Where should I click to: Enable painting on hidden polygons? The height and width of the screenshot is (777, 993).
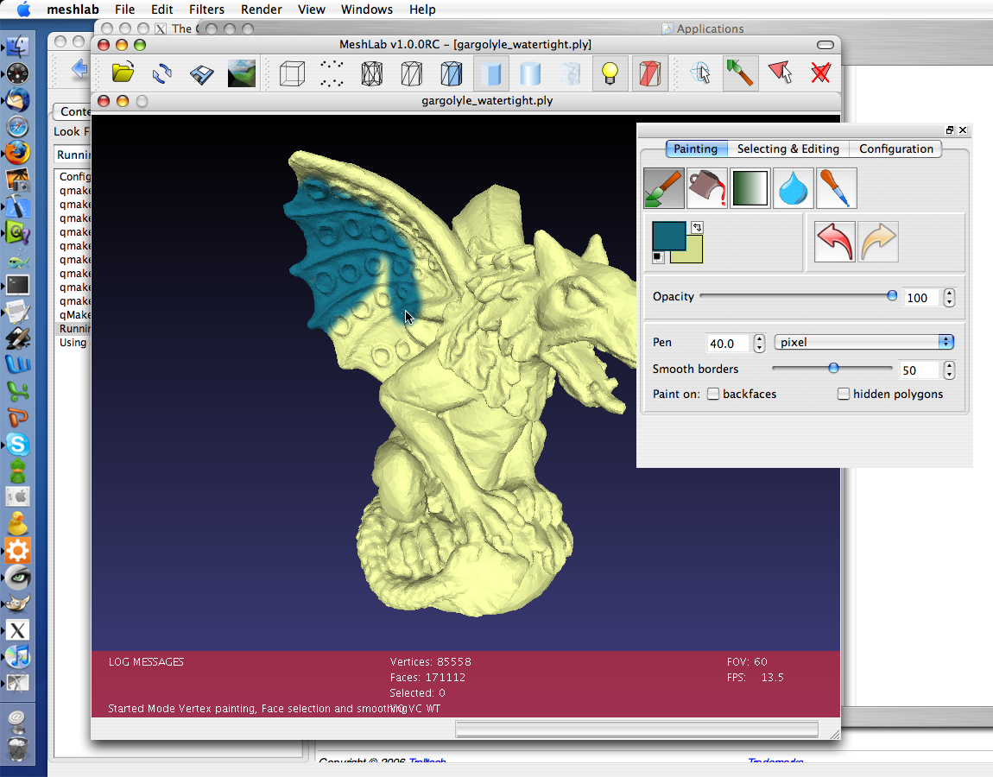coord(844,395)
